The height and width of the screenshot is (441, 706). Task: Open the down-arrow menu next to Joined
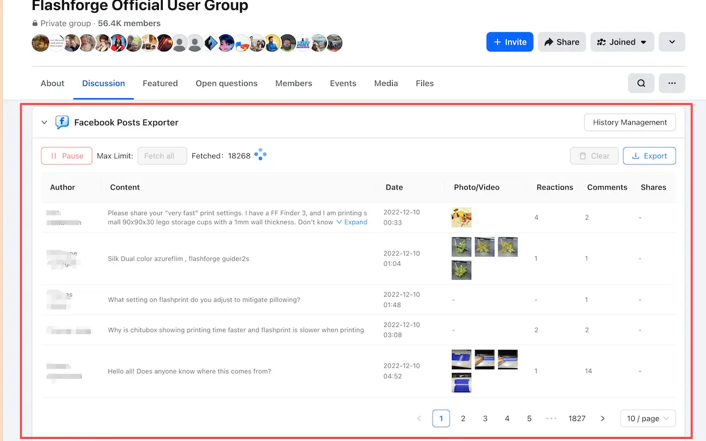[x=672, y=42]
